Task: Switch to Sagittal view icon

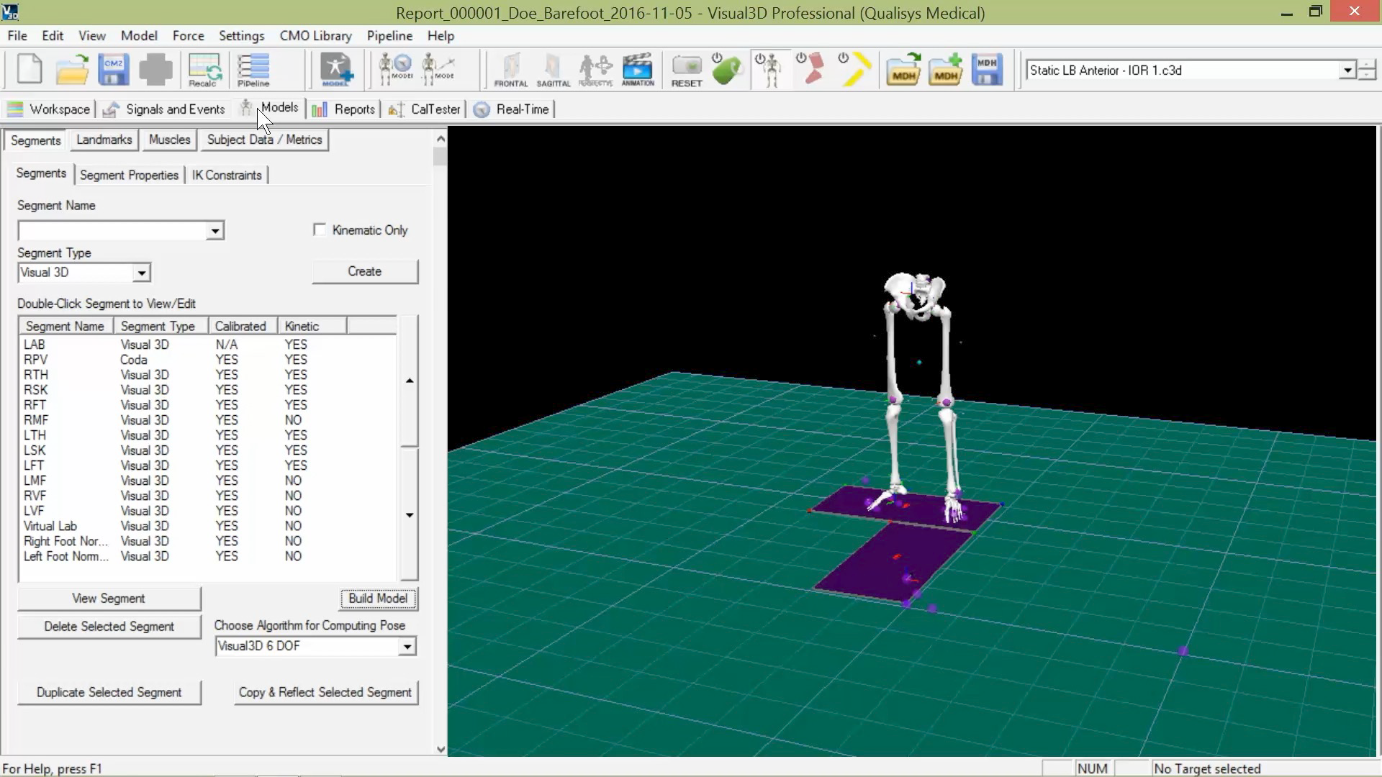Action: (x=553, y=71)
